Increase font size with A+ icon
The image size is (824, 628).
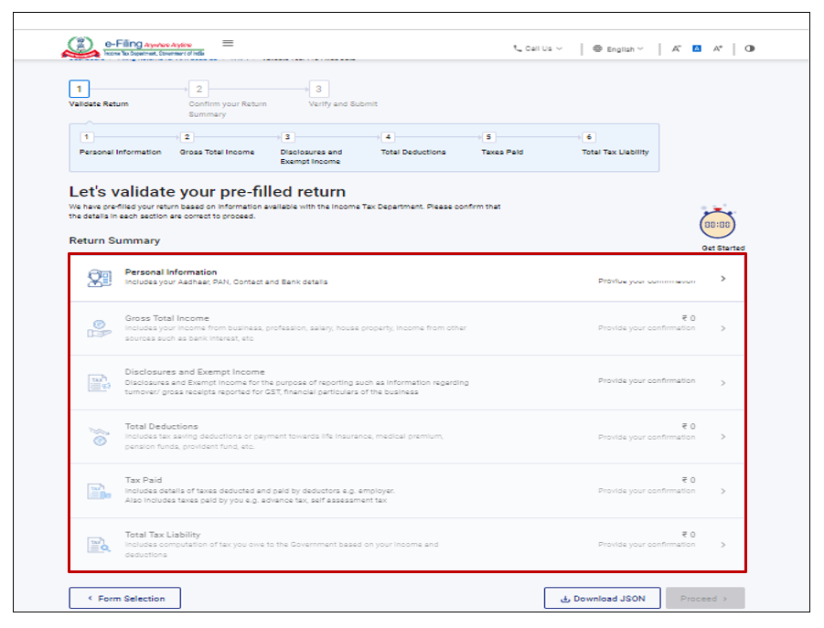click(718, 48)
